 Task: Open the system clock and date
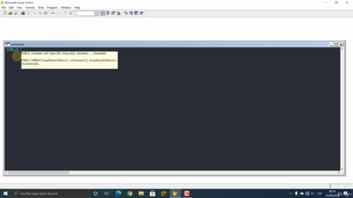click(332, 193)
